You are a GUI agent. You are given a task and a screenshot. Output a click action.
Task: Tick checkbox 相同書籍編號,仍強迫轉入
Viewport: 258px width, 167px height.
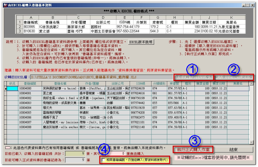(103, 160)
